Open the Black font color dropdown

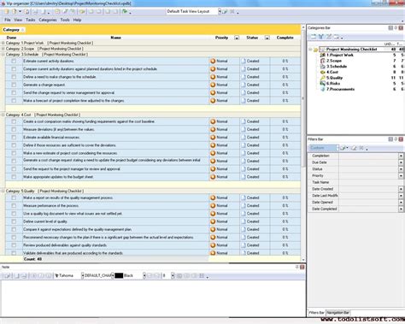click(x=144, y=275)
